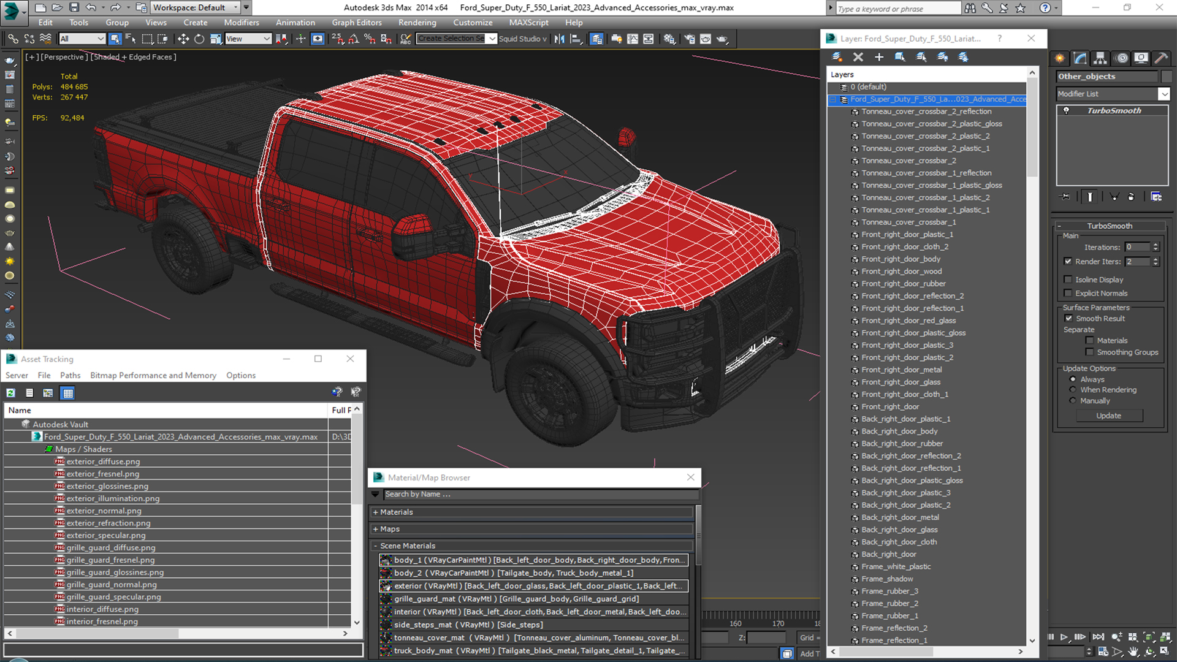Screen dimensions: 1177x662
Task: Open the MAXScript menu
Action: [x=528, y=23]
